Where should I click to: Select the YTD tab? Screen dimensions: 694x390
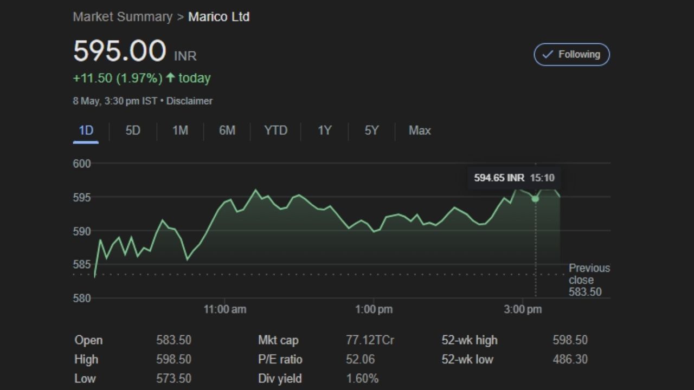pos(275,131)
